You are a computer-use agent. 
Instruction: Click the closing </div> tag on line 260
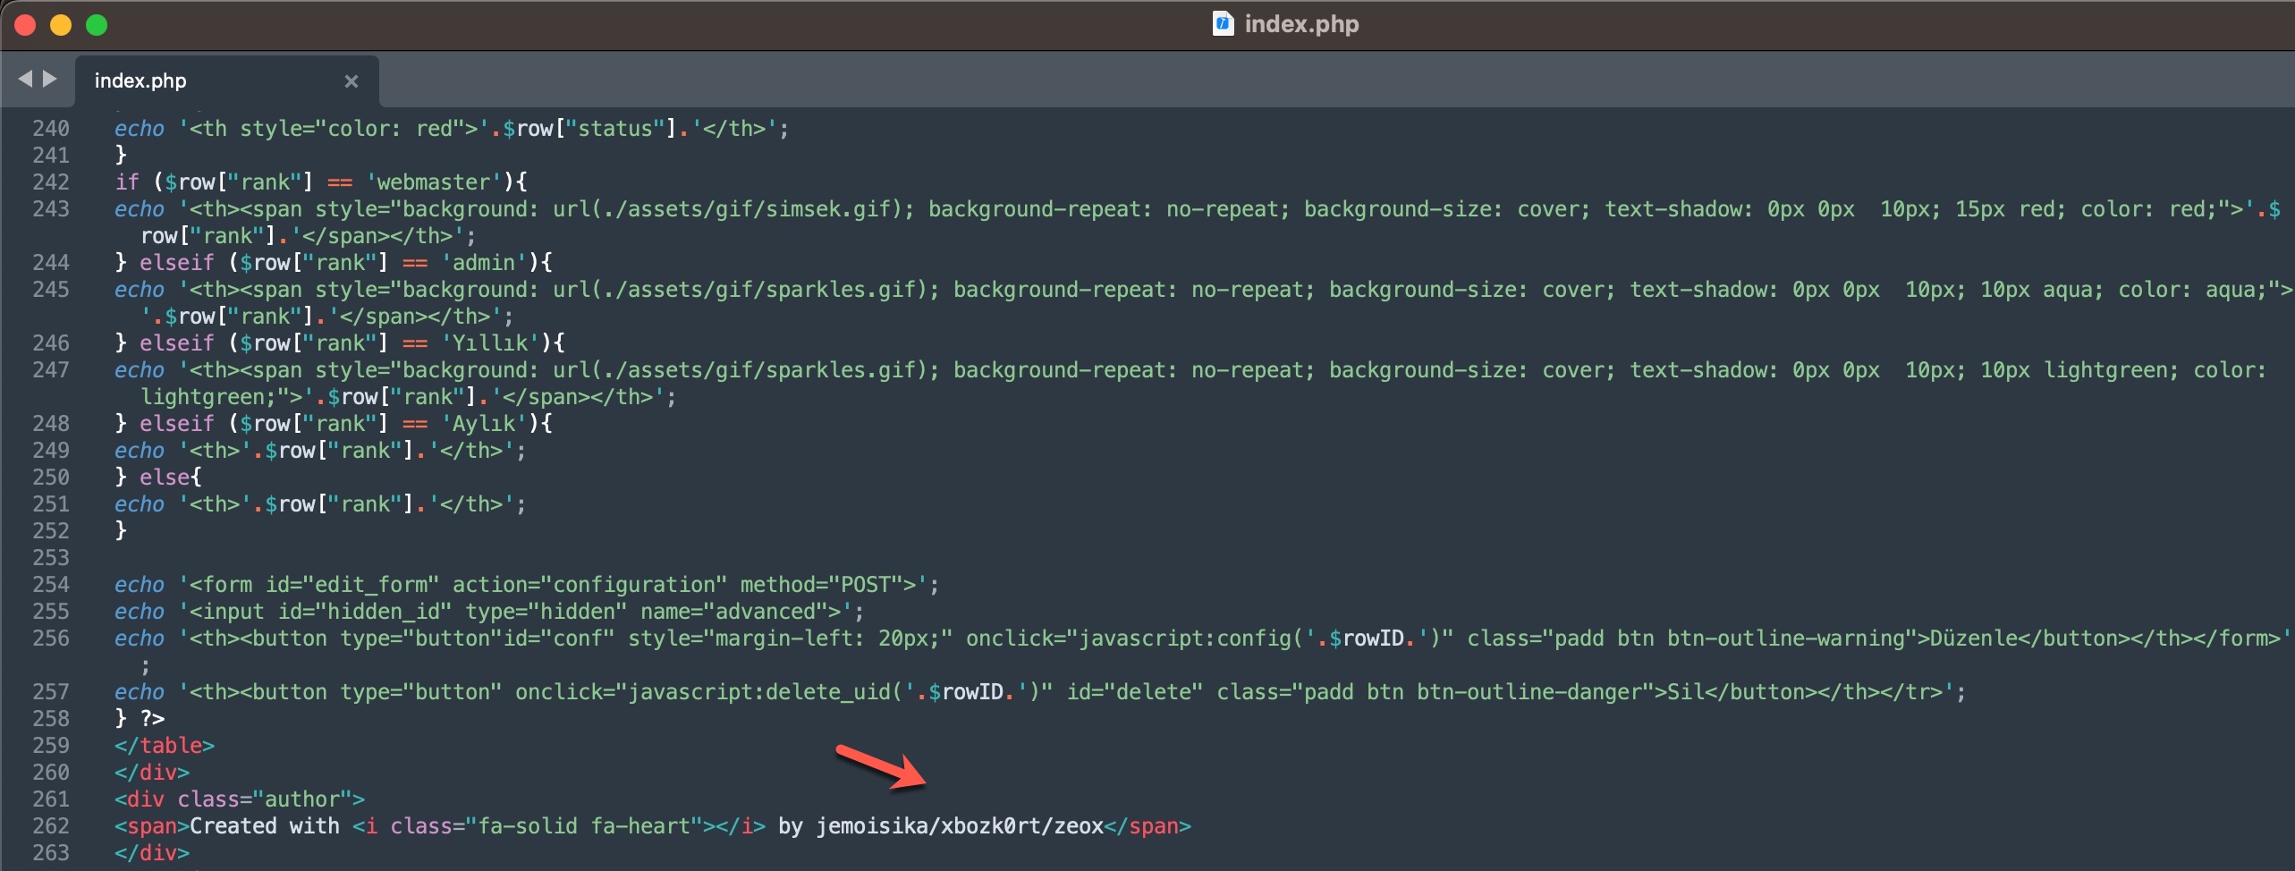(152, 773)
